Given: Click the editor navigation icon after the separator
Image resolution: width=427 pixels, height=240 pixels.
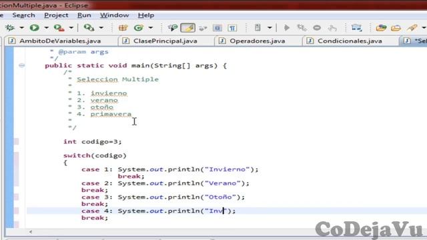Looking at the screenshot, I should pyautogui.click(x=356, y=27).
